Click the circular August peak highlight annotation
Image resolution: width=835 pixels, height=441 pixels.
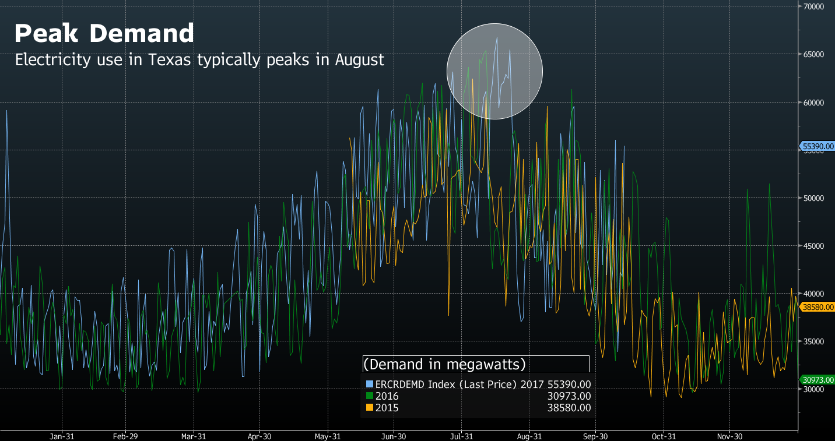click(494, 71)
